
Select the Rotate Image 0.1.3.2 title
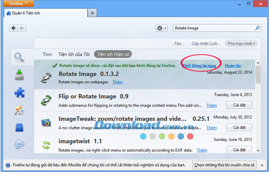pyautogui.click(x=89, y=74)
